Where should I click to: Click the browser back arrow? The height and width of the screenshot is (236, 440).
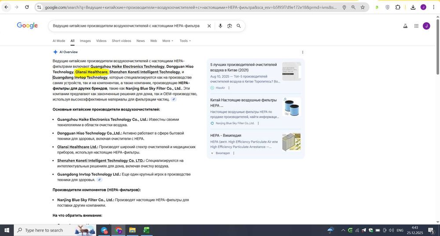pyautogui.click(x=6, y=7)
